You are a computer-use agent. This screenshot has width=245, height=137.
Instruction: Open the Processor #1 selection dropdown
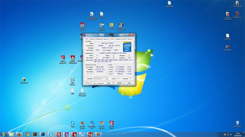point(101,79)
